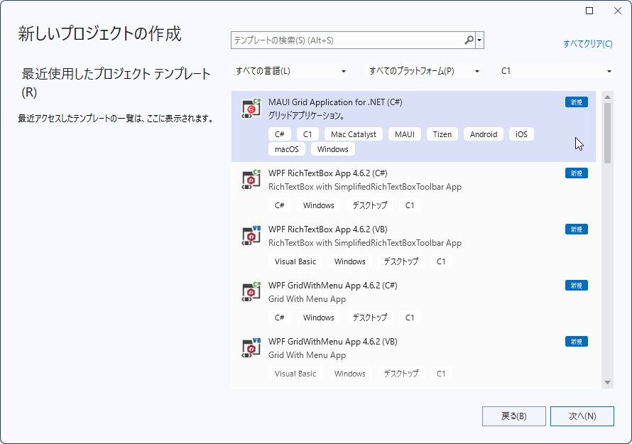Click Visual Basic tag on WPF RichTextBox (VB)
The width and height of the screenshot is (632, 444).
click(x=295, y=261)
